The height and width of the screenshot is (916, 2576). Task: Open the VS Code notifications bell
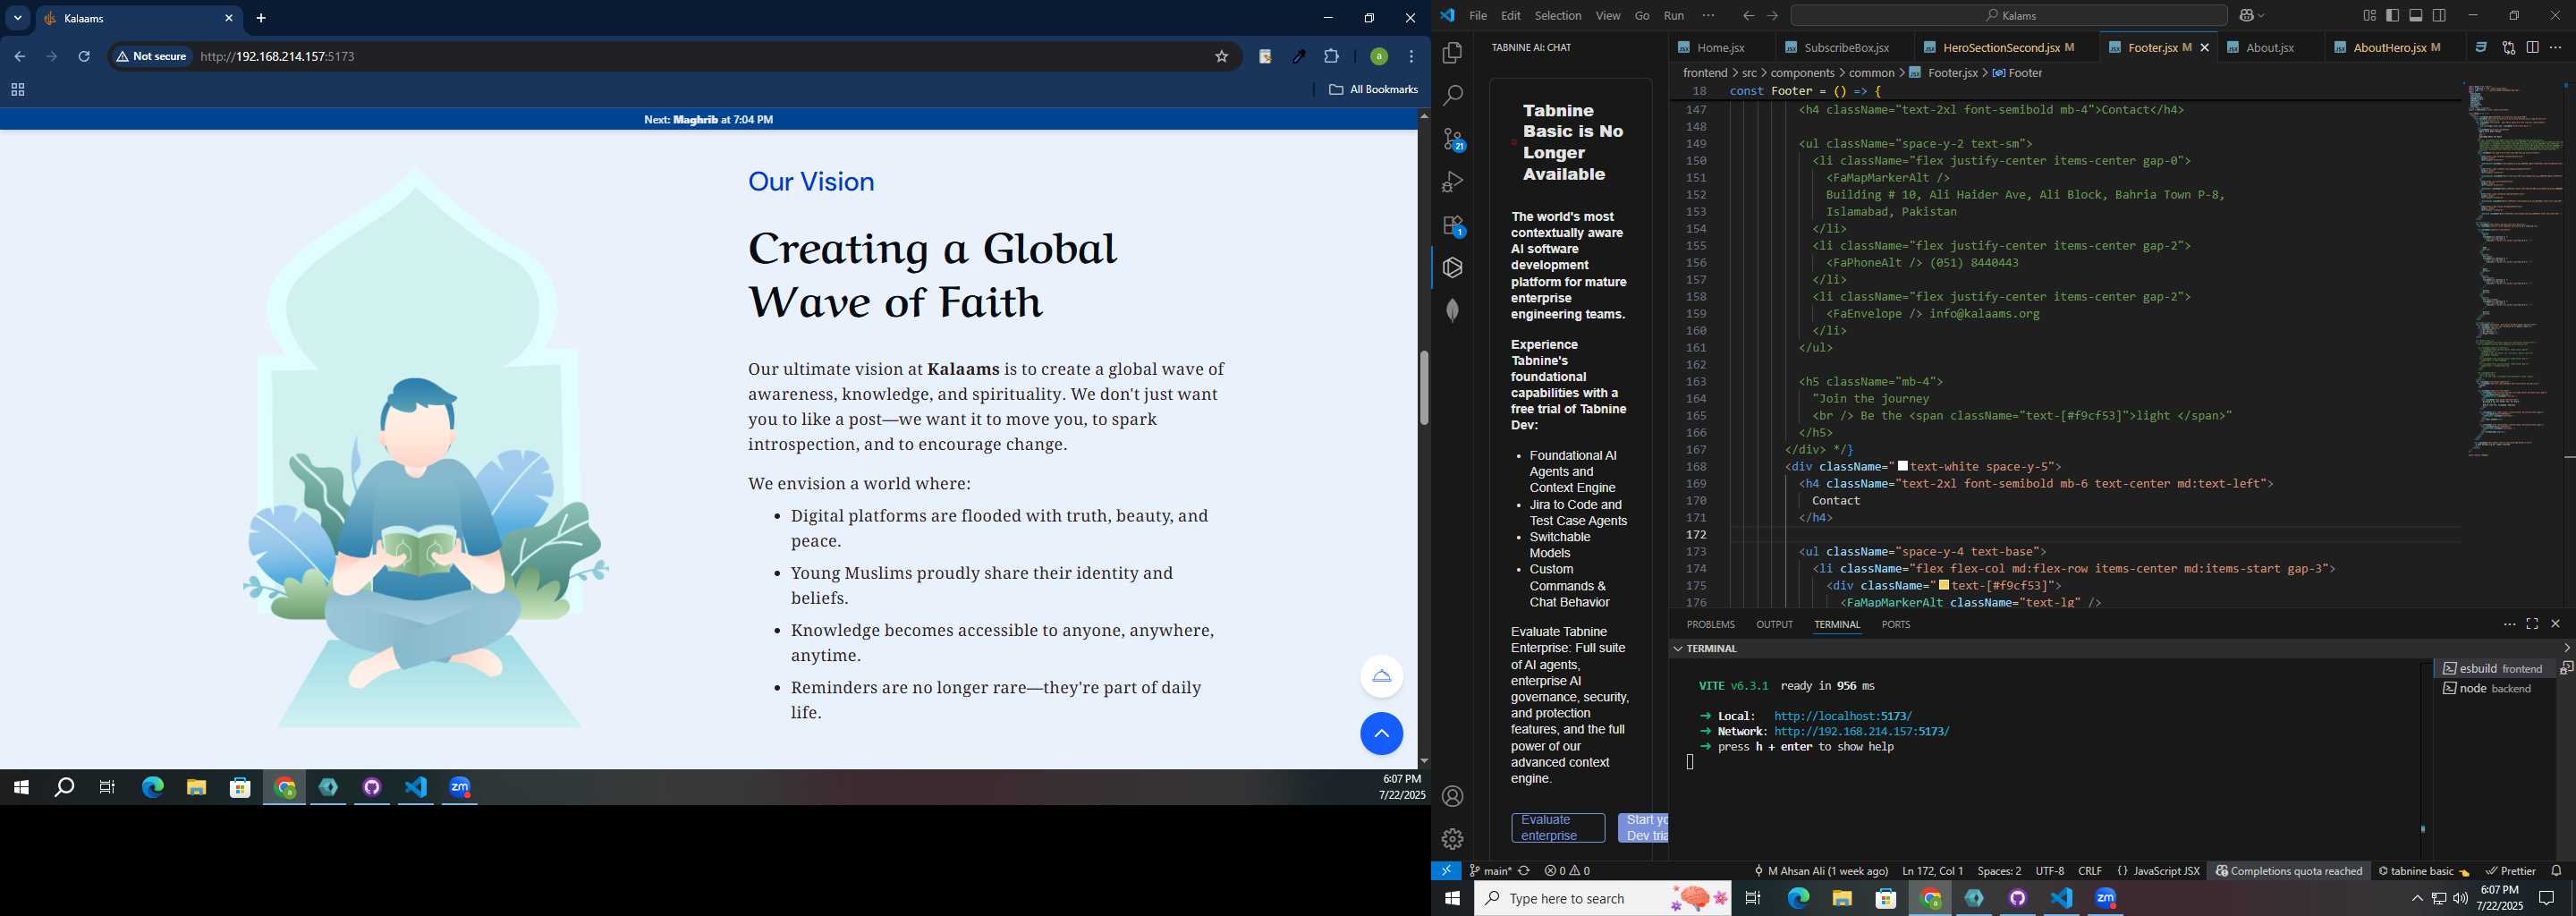[x=2556, y=871]
